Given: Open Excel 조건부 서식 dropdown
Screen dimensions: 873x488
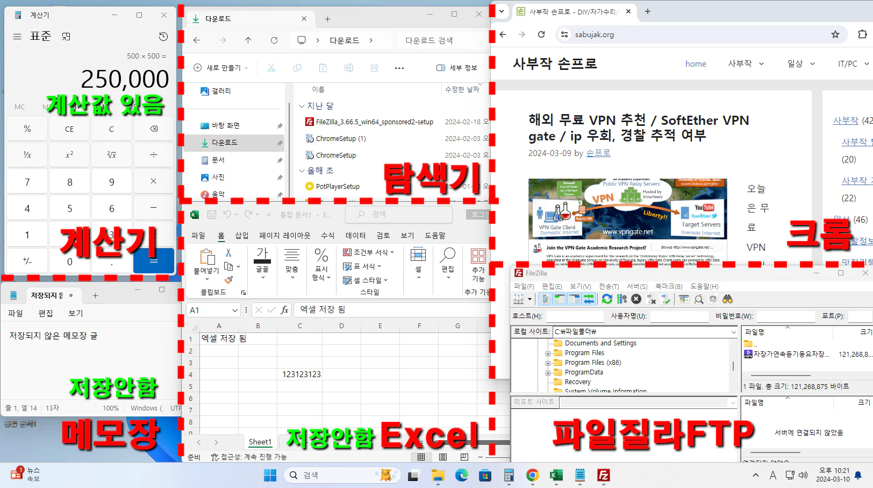Looking at the screenshot, I should pos(369,252).
